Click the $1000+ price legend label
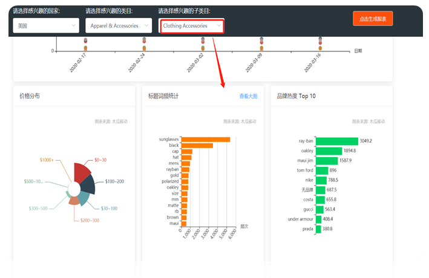 tap(47, 160)
